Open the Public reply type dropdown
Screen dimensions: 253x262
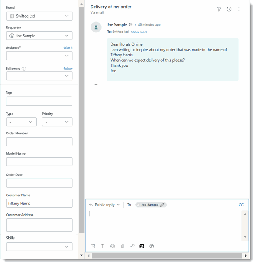tap(107, 205)
